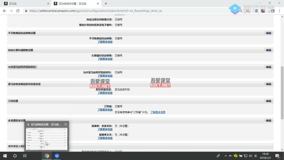Close the taskbar preview popup with X
Screen dimensions: 284x160
coord(65,125)
